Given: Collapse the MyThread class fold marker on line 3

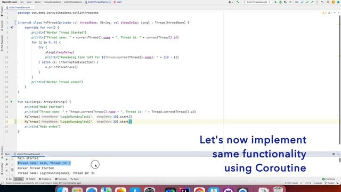Looking at the screenshot, I should click(x=15, y=22).
